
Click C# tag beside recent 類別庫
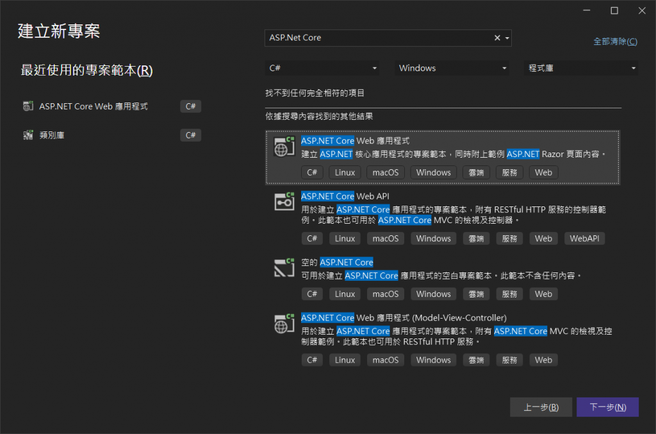tap(191, 135)
